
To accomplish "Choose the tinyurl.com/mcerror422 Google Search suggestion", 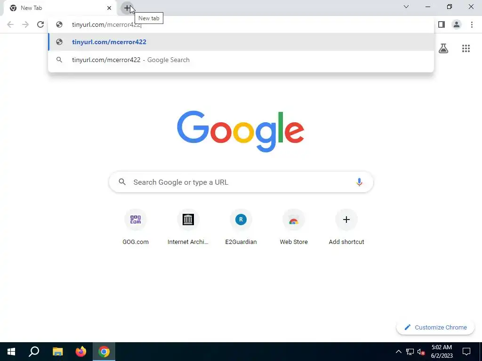I will tap(241, 60).
